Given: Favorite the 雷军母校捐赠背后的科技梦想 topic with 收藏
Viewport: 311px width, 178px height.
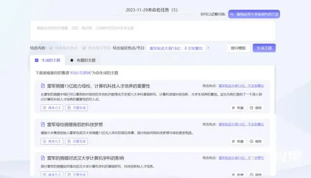Looking at the screenshot, I should 238,141.
